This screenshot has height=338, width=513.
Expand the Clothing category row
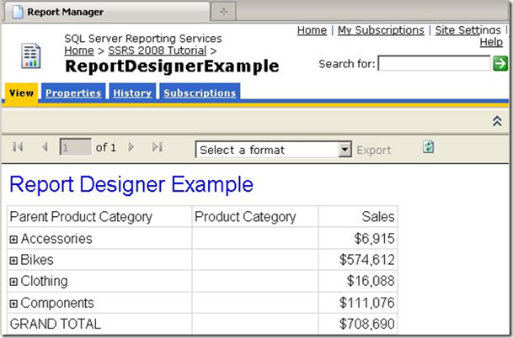point(13,282)
